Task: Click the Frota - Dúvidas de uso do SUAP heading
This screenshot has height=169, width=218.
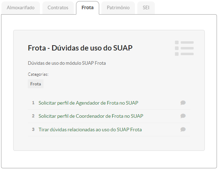Action: tap(80, 48)
